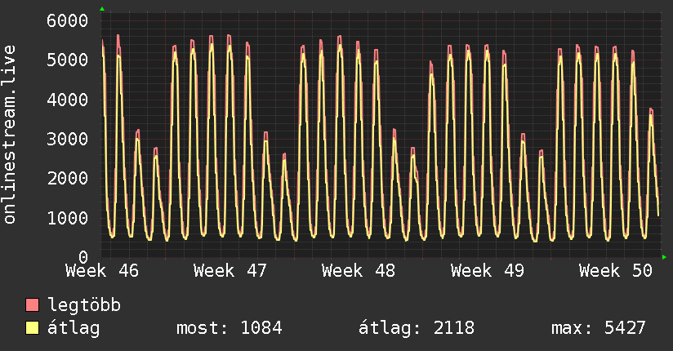Click the green arrow at x-axis end

(x=665, y=258)
